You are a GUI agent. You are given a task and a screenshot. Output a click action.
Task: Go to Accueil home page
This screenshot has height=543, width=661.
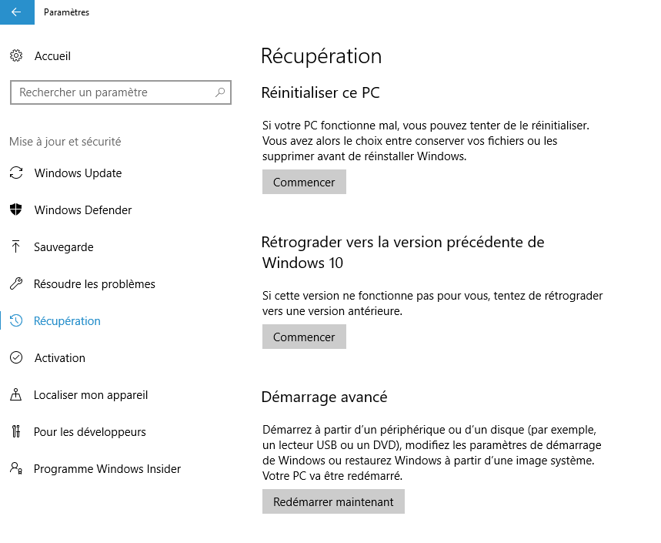[x=52, y=56]
